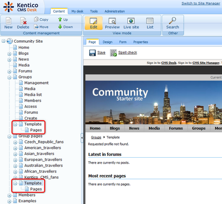
Task: Select Kentico_CMS_fans in the tree
Action: 41,177
